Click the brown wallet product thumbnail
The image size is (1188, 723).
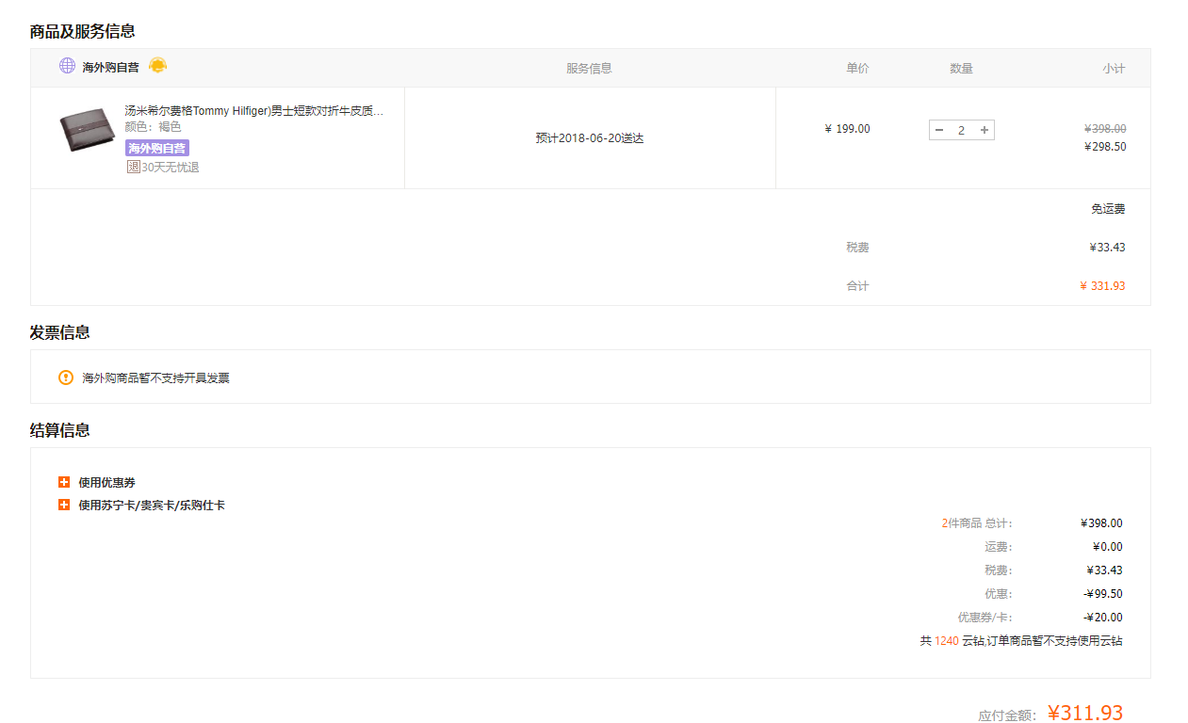click(88, 131)
